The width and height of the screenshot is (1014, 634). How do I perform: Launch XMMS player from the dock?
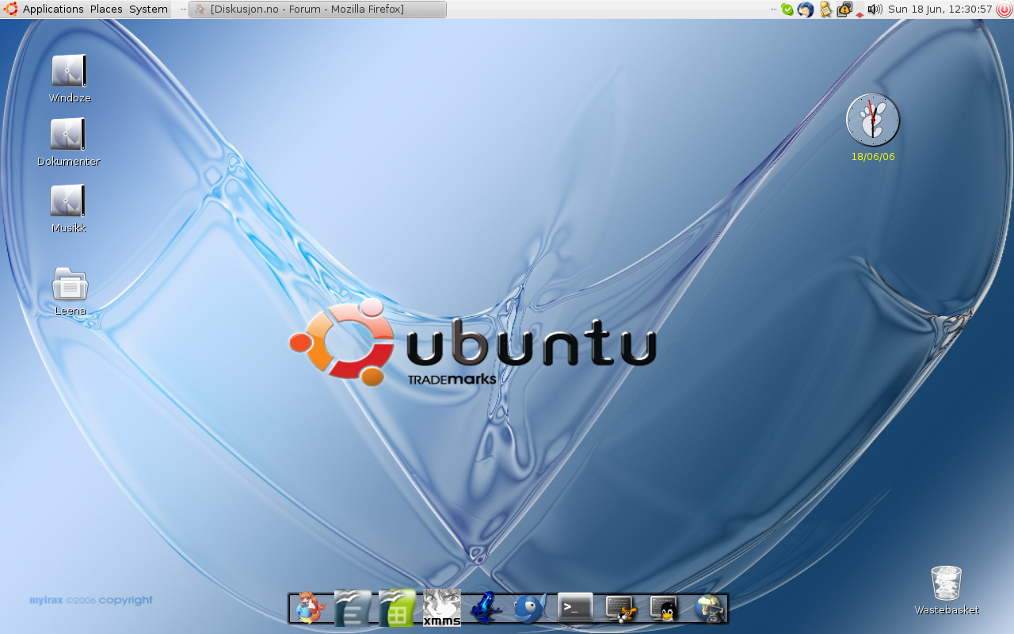(x=442, y=608)
